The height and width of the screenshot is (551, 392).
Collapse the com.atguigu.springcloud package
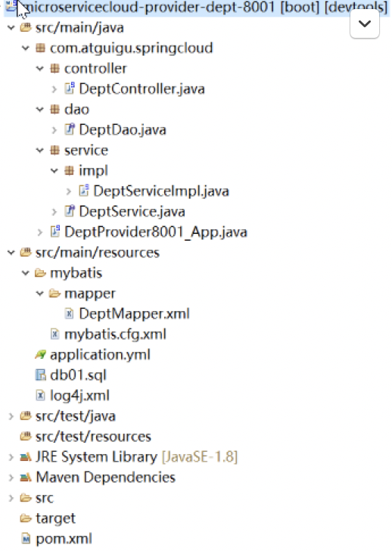coord(26,48)
